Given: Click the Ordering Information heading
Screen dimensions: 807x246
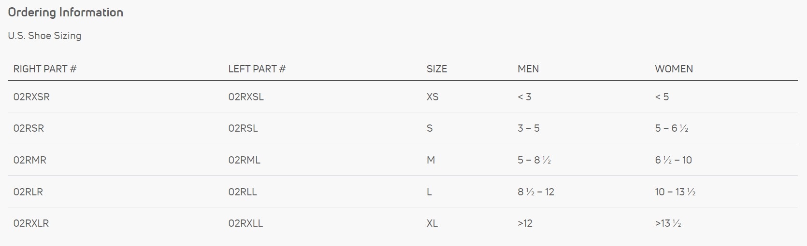Looking at the screenshot, I should (x=65, y=13).
